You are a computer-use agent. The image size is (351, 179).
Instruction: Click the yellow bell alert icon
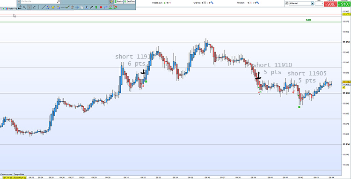[53, 7]
